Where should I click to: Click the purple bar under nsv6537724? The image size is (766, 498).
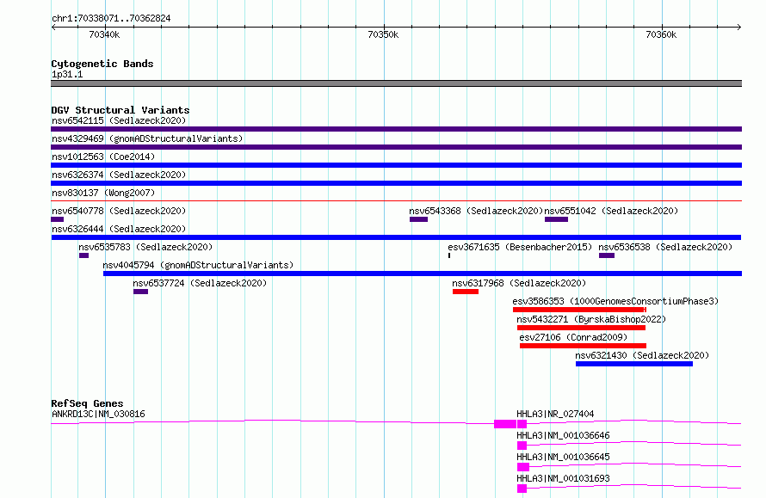(140, 292)
